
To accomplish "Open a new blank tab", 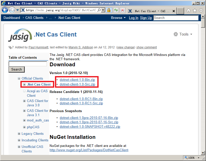I will click(180, 11).
